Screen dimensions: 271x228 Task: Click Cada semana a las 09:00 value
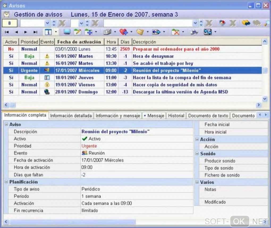point(107,203)
